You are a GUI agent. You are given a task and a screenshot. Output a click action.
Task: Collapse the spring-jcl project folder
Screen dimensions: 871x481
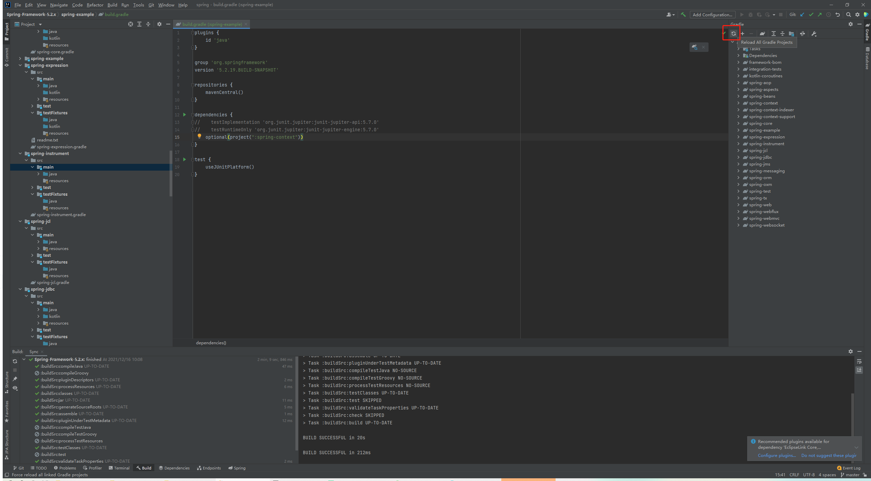(x=20, y=221)
